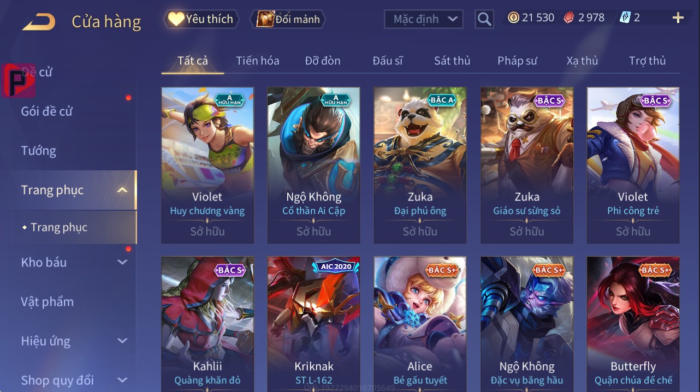The image size is (700, 392).
Task: Click the red ruby currency icon
Action: click(569, 17)
